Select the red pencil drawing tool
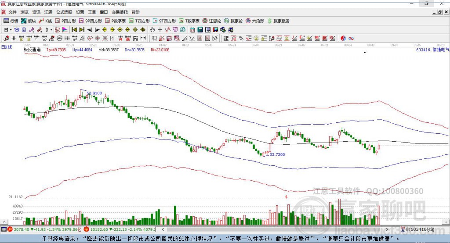Screen dimensions: 450x243 point(6,38)
